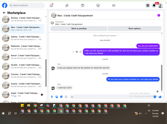Attach a photo using the image icon
The image size is (167, 124).
pos(57,97)
